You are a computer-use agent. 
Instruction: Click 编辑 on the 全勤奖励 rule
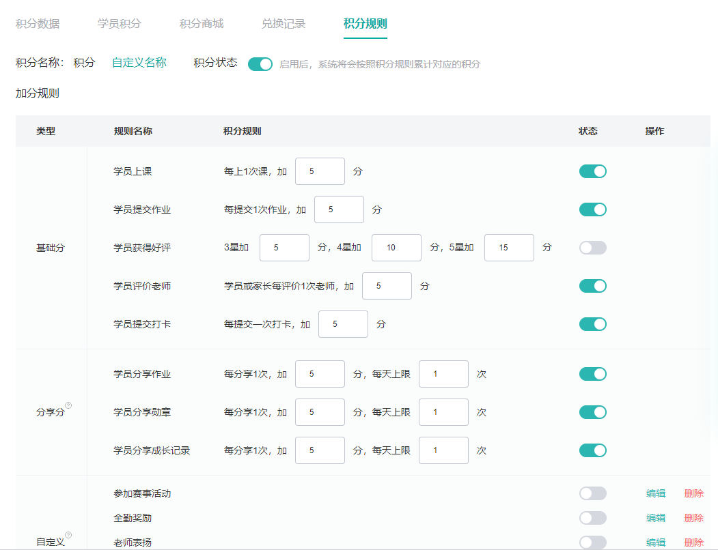click(656, 517)
